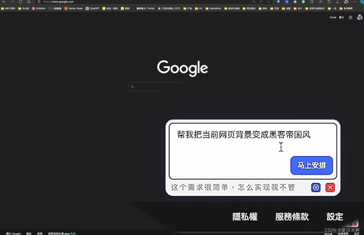Expand the 运营 bookmark folder
Viewport: 364px width, 235px height.
[286, 8]
